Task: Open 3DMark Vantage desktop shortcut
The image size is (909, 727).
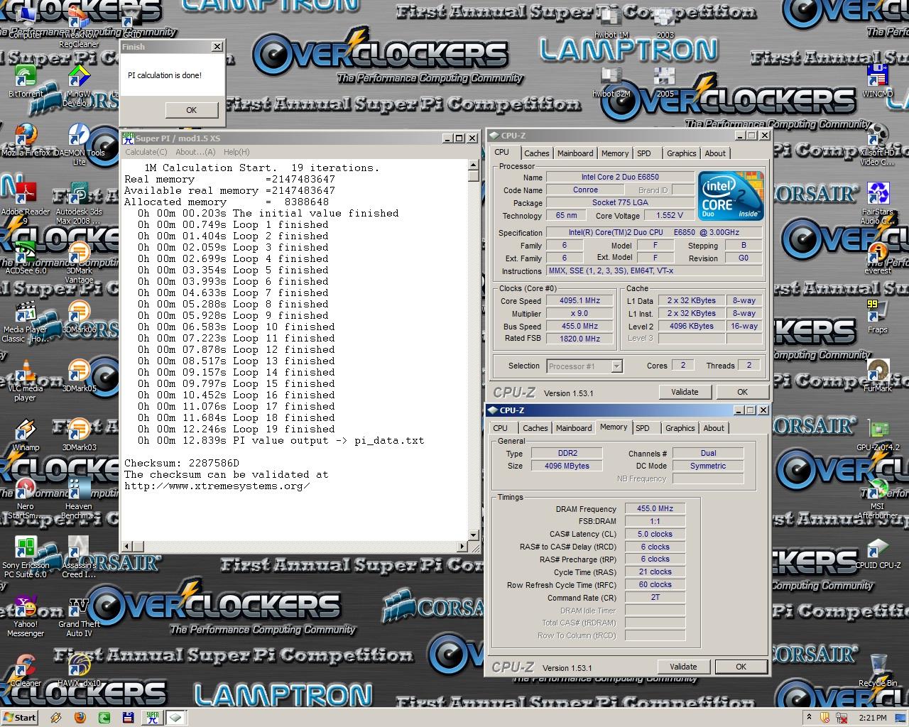Action: point(79,261)
